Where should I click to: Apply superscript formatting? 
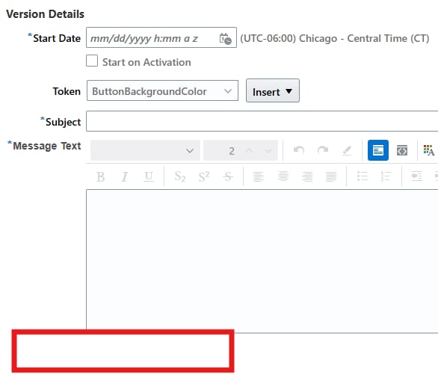tap(204, 176)
